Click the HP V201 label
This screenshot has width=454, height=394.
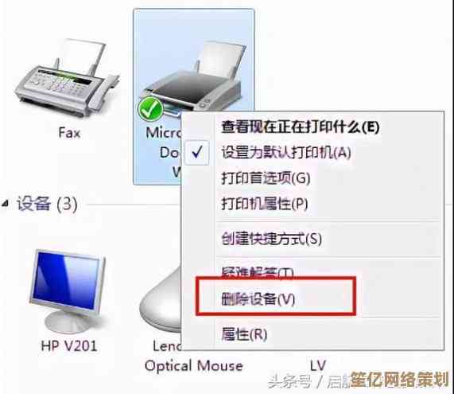tap(68, 346)
